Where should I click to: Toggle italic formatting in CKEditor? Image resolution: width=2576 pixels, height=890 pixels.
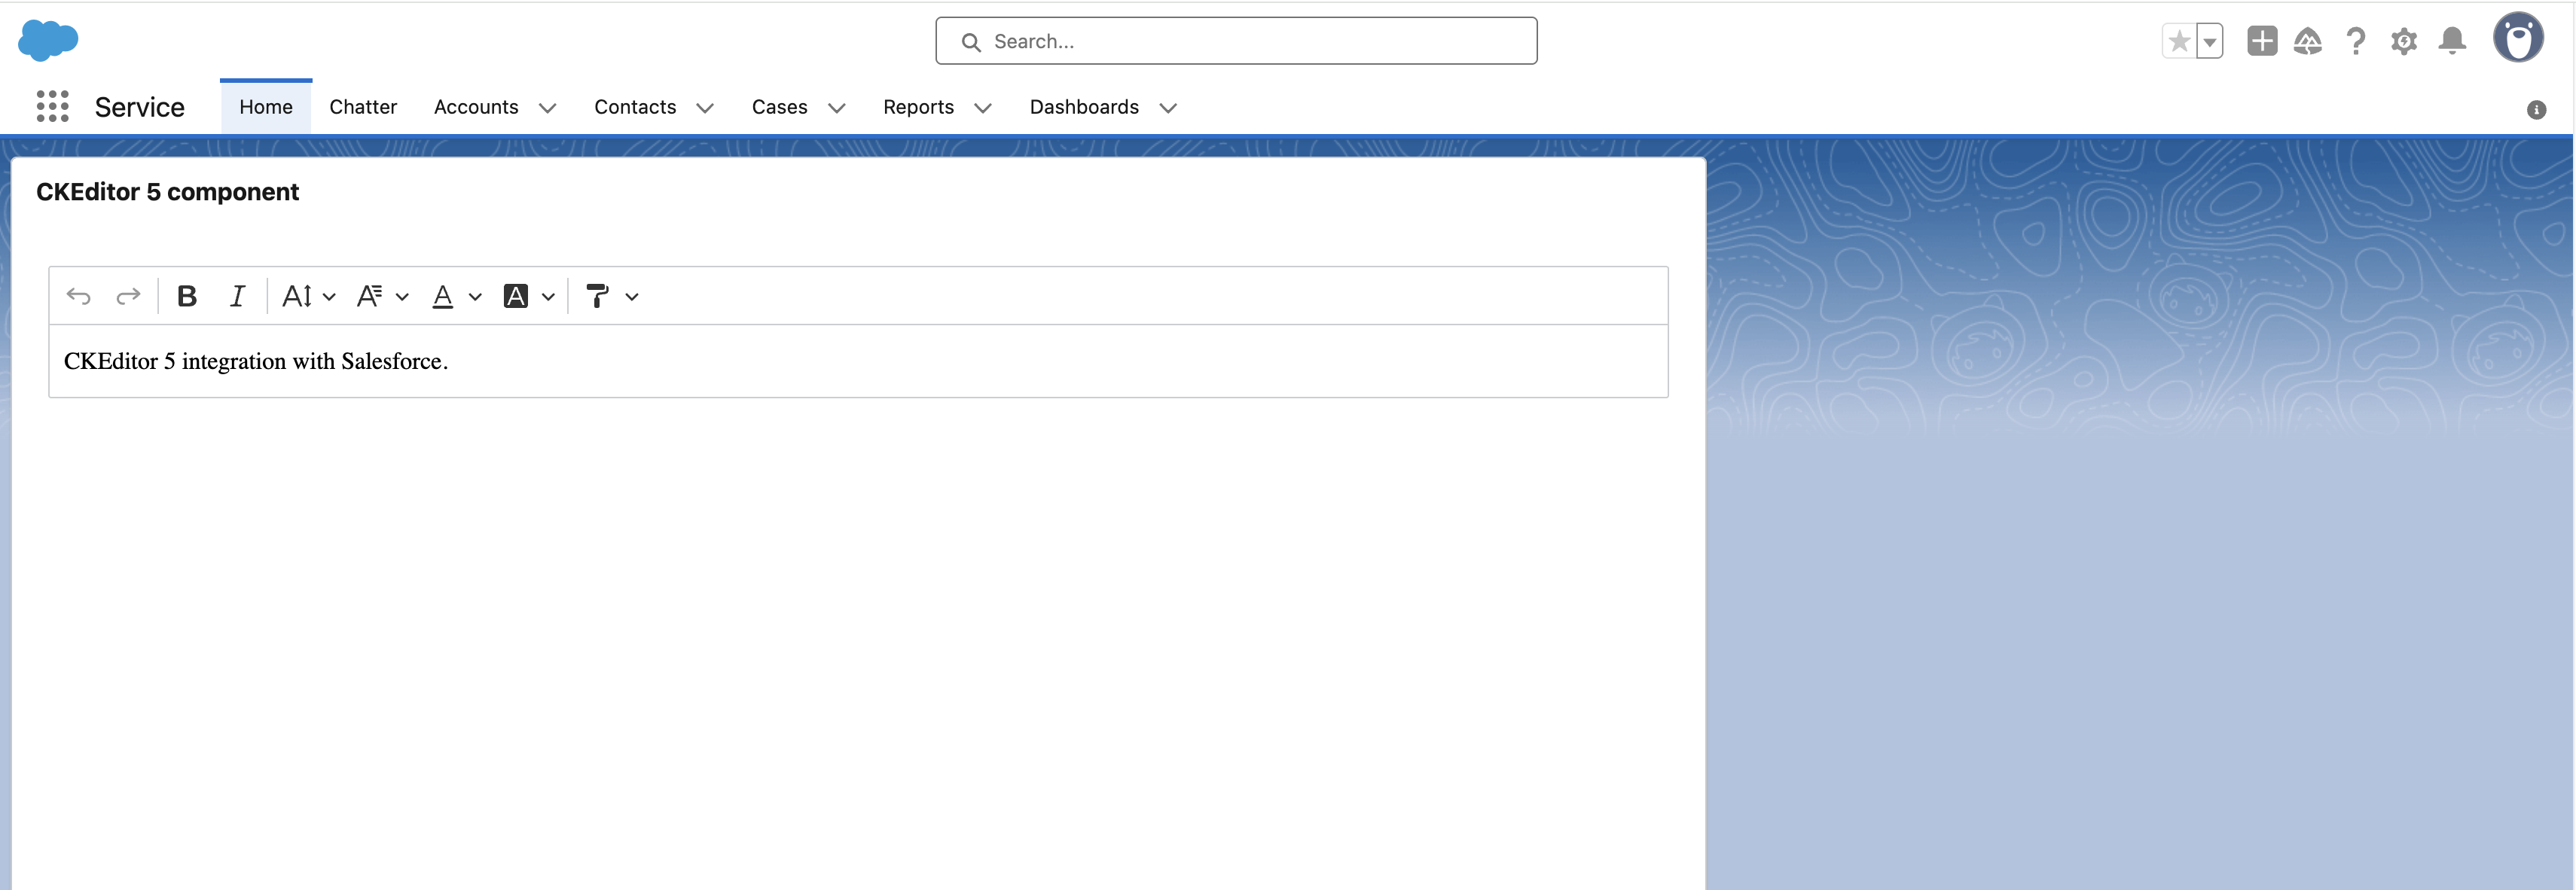[x=237, y=295]
